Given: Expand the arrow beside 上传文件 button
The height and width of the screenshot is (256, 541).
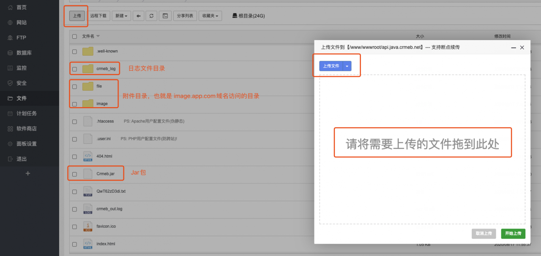Looking at the screenshot, I should (347, 66).
